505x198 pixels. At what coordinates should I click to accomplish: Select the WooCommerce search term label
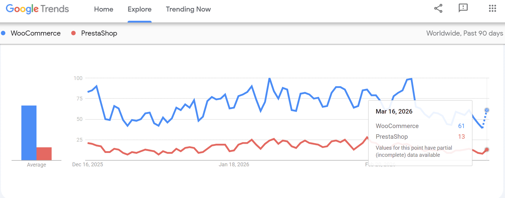click(36, 33)
